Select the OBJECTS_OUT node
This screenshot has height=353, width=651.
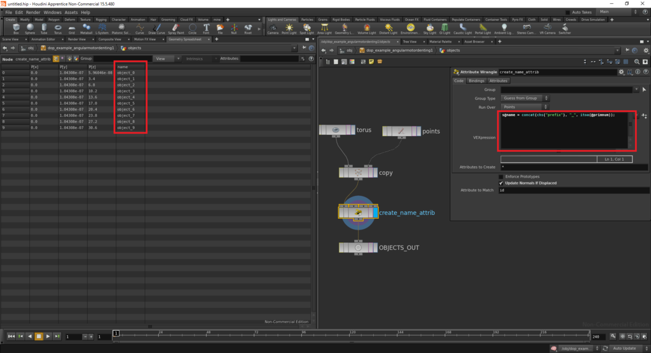358,247
